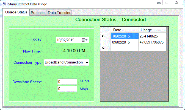This screenshot has height=110, width=185.
Task: Select the 09/02/2015 date cell
Action: click(x=125, y=42)
